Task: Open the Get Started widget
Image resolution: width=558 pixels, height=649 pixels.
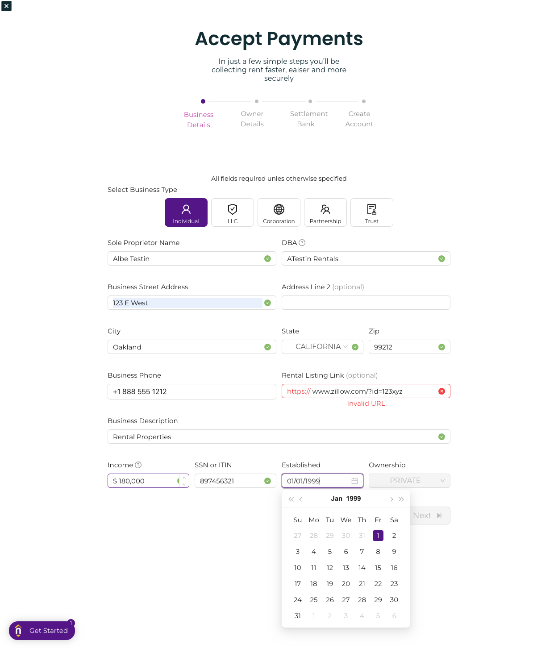Action: pyautogui.click(x=42, y=631)
